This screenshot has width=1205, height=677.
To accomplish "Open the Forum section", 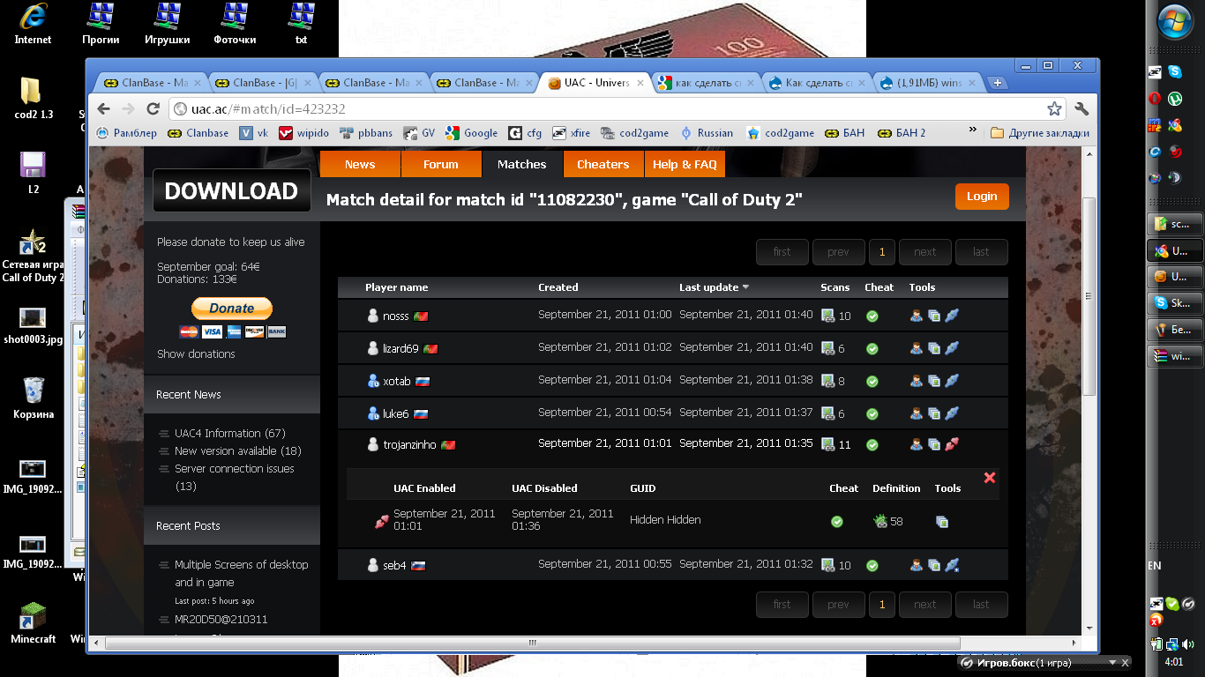I will (x=441, y=164).
